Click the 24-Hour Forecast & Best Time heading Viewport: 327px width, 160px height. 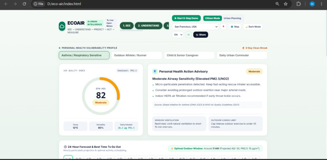[x=94, y=147]
